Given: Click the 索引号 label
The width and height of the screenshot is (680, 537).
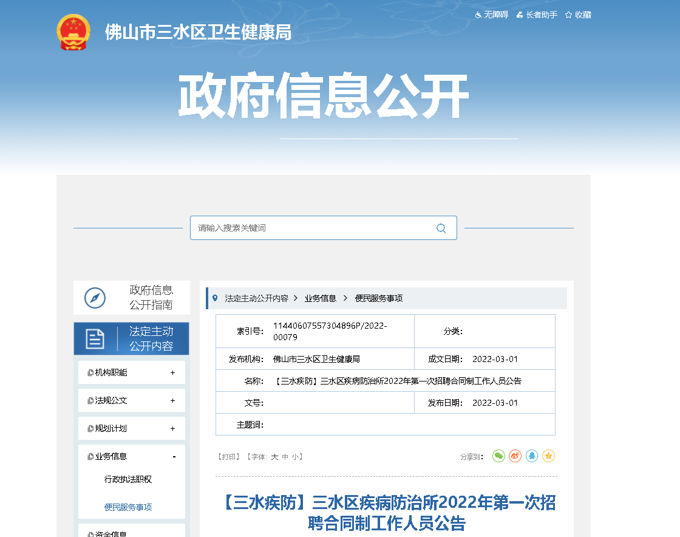Looking at the screenshot, I should click(250, 332).
